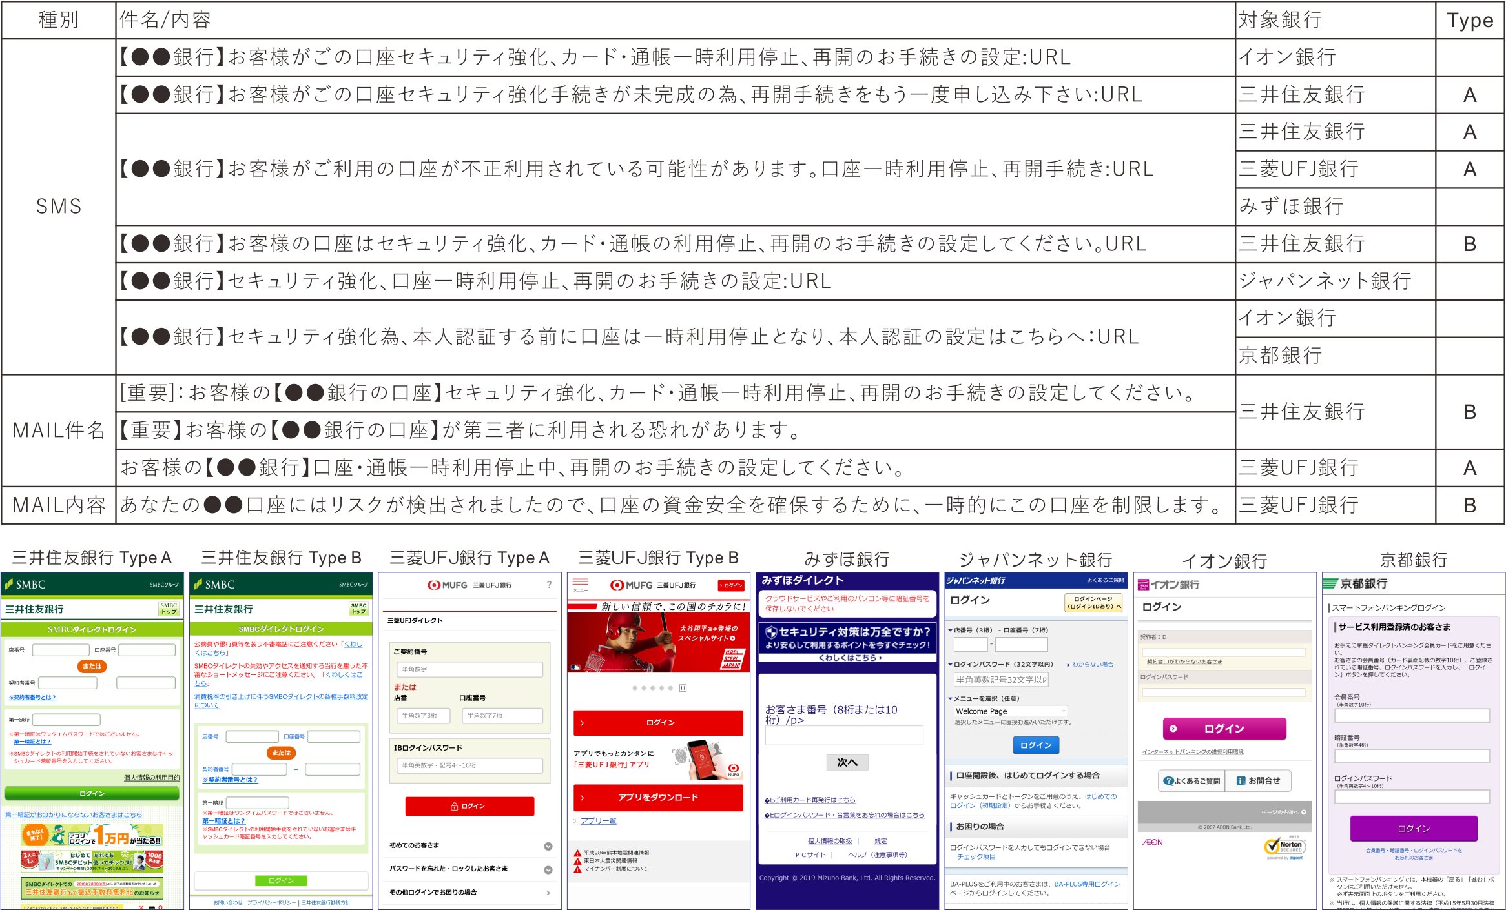The height and width of the screenshot is (910, 1506).
Task: Click the MUFG logo on 三菱UFJ銀行 Type A
Action: pos(469,585)
